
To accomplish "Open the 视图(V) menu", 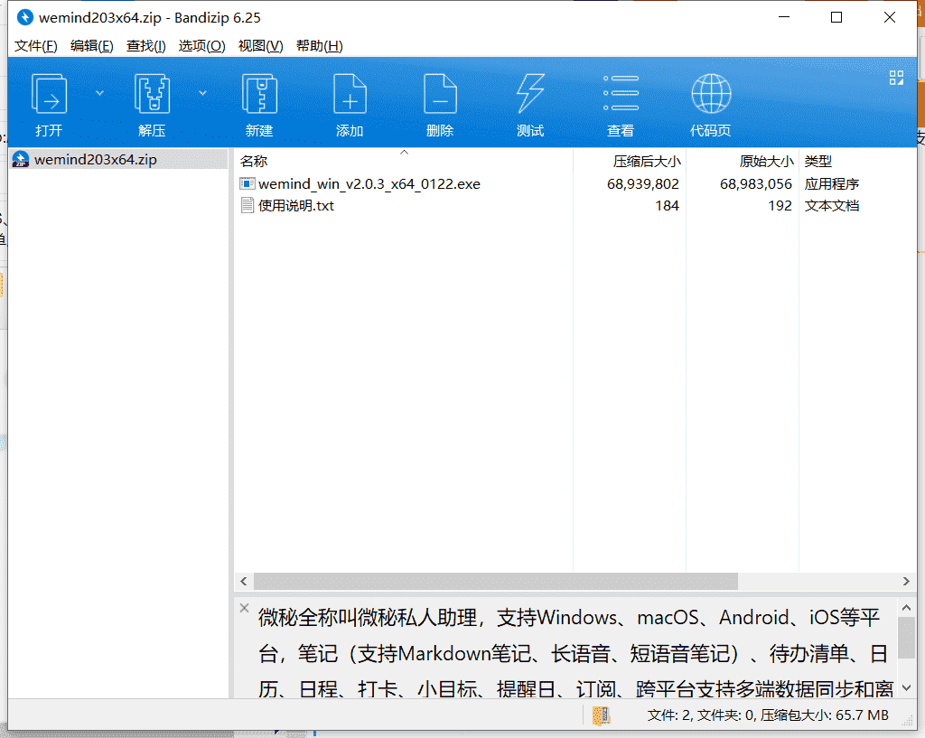I will (x=260, y=46).
